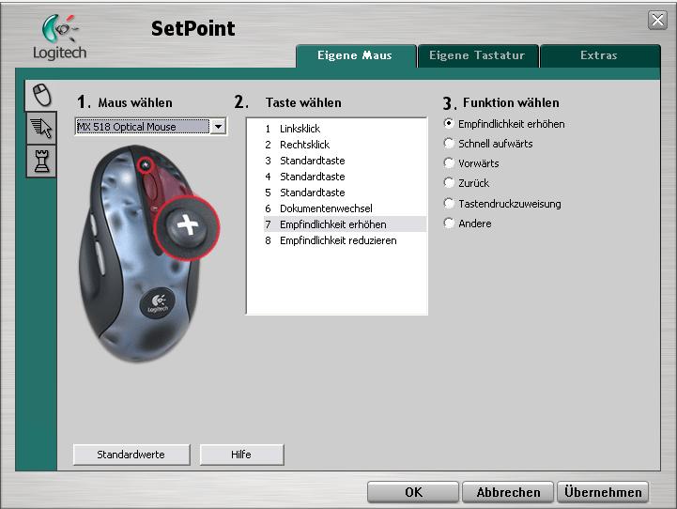Select list entry 2 Rechtsklick
The image size is (677, 509).
pyautogui.click(x=345, y=145)
